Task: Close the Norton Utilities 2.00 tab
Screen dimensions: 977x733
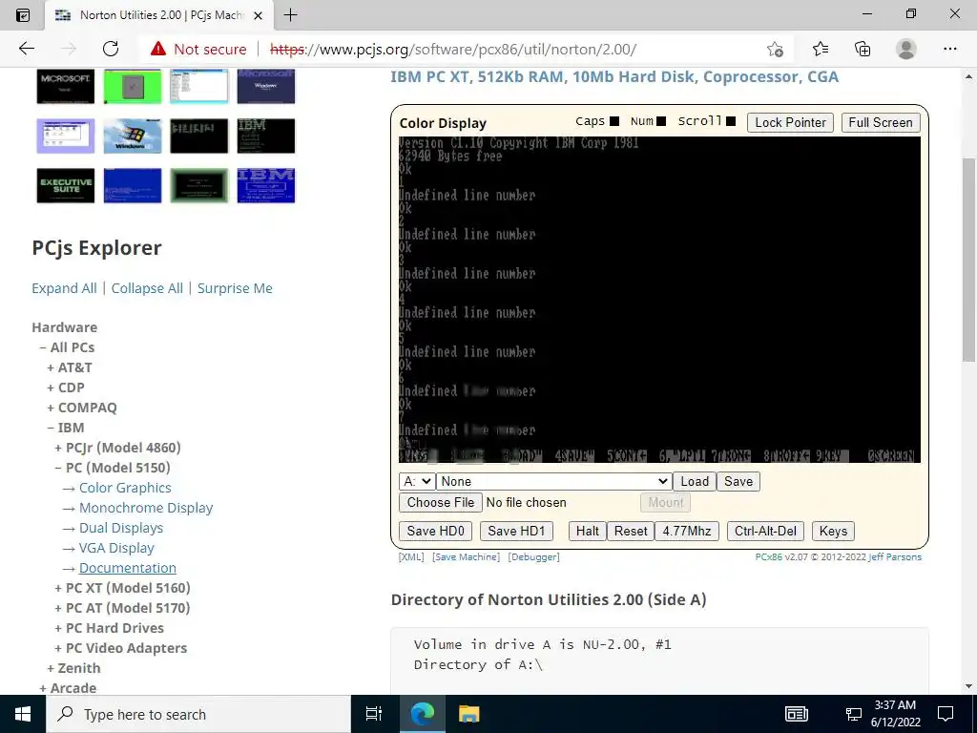Action: click(x=258, y=15)
